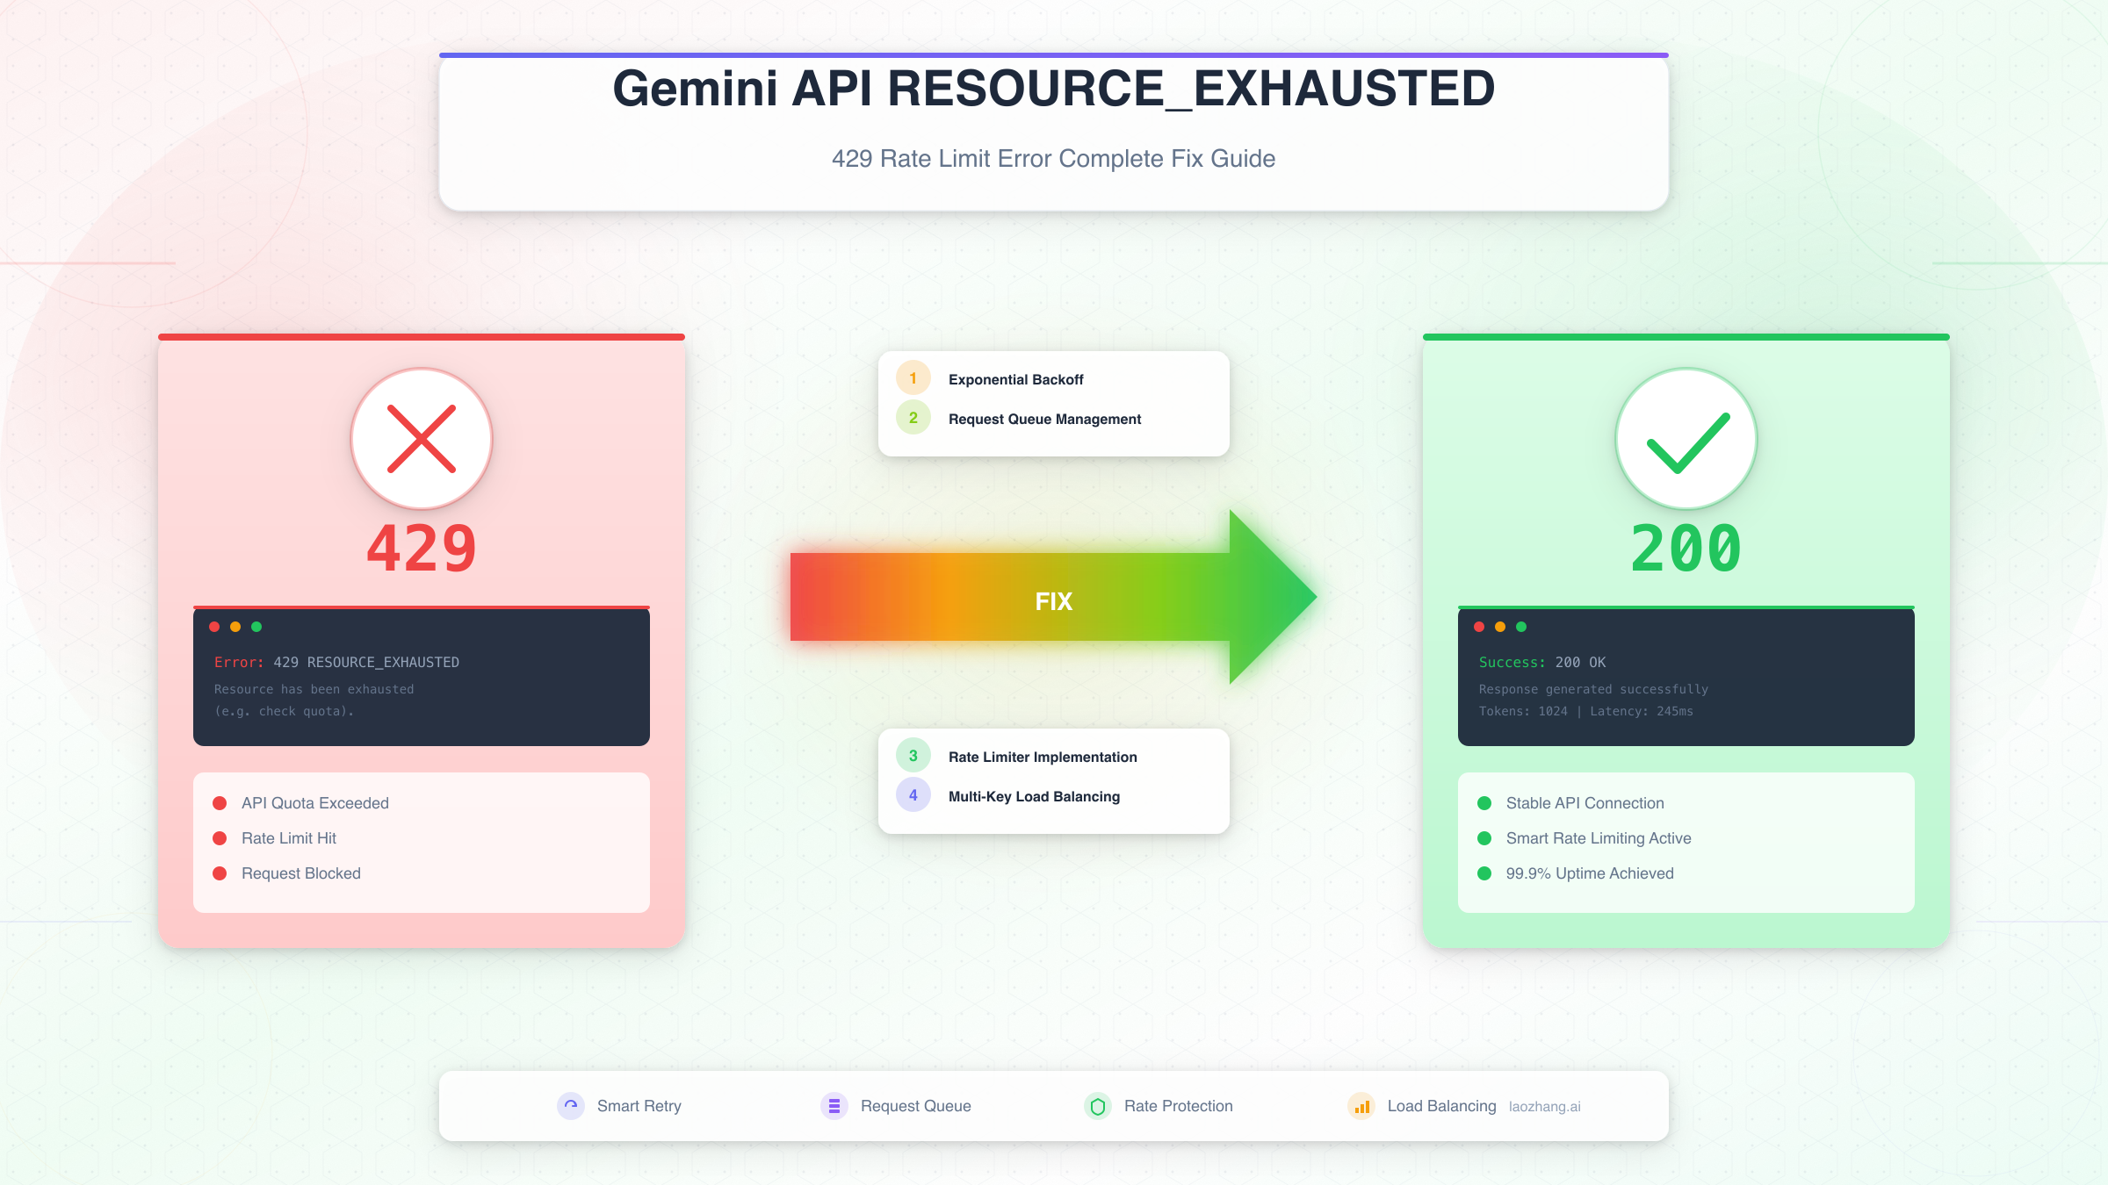This screenshot has height=1185, width=2108.
Task: Click green bullet beside Stable API Connection
Action: point(1484,803)
